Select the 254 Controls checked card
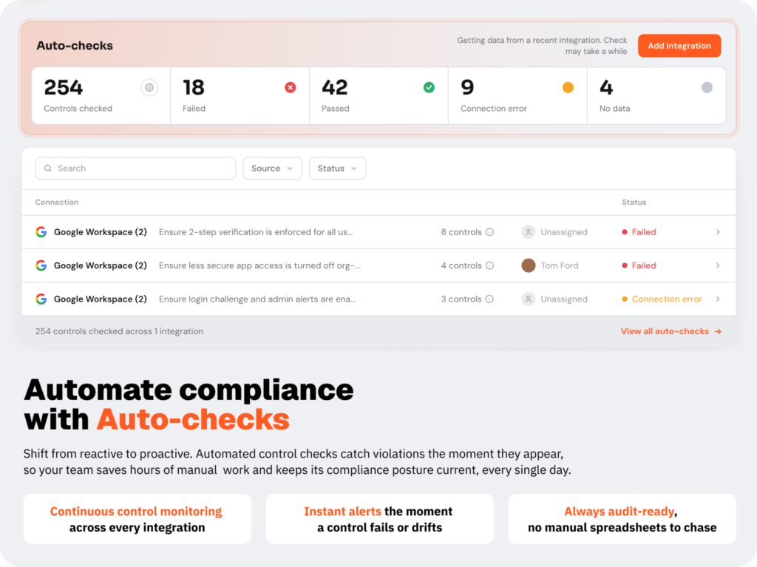The width and height of the screenshot is (757, 567). tap(101, 95)
